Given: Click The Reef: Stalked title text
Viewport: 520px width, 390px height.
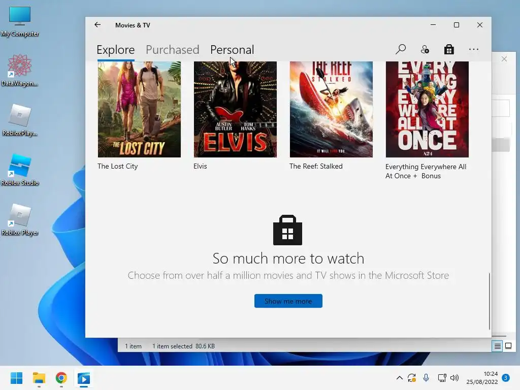Looking at the screenshot, I should [x=316, y=166].
